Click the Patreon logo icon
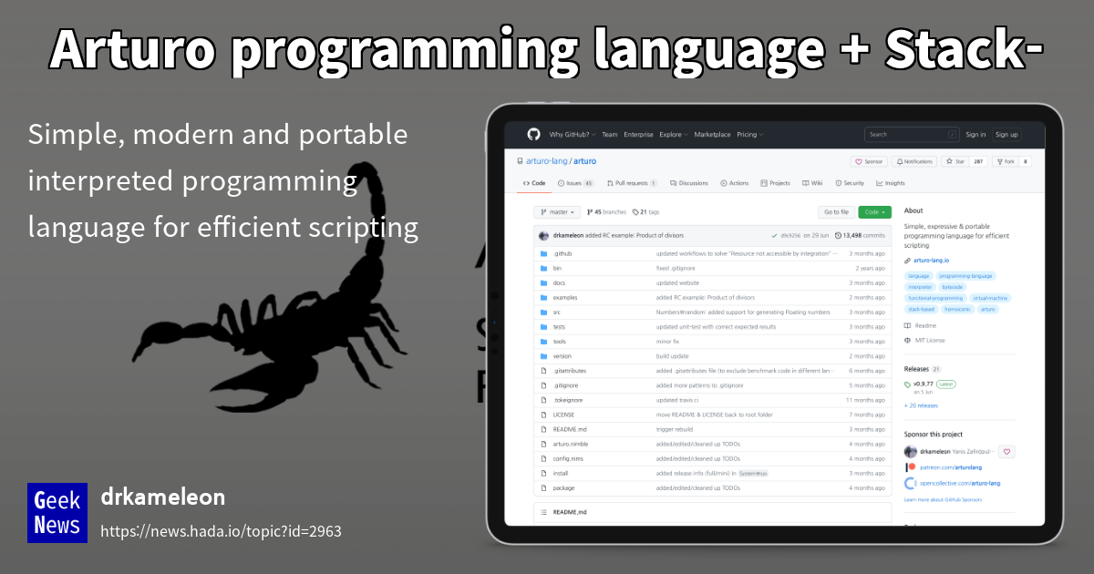Screen dimensions: 1094x574 [910, 467]
